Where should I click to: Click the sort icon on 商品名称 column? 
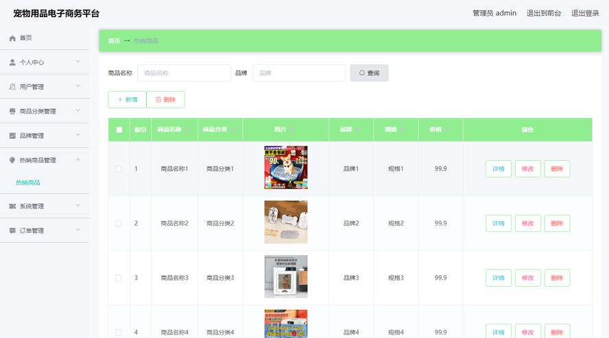click(187, 129)
